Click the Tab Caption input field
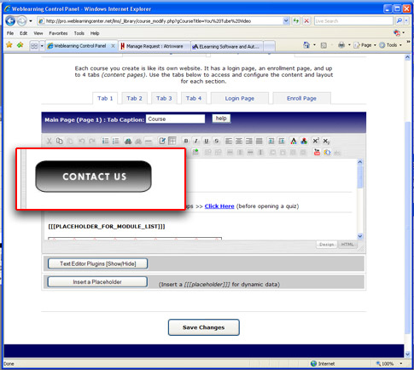This screenshot has height=370, width=414. coord(175,119)
